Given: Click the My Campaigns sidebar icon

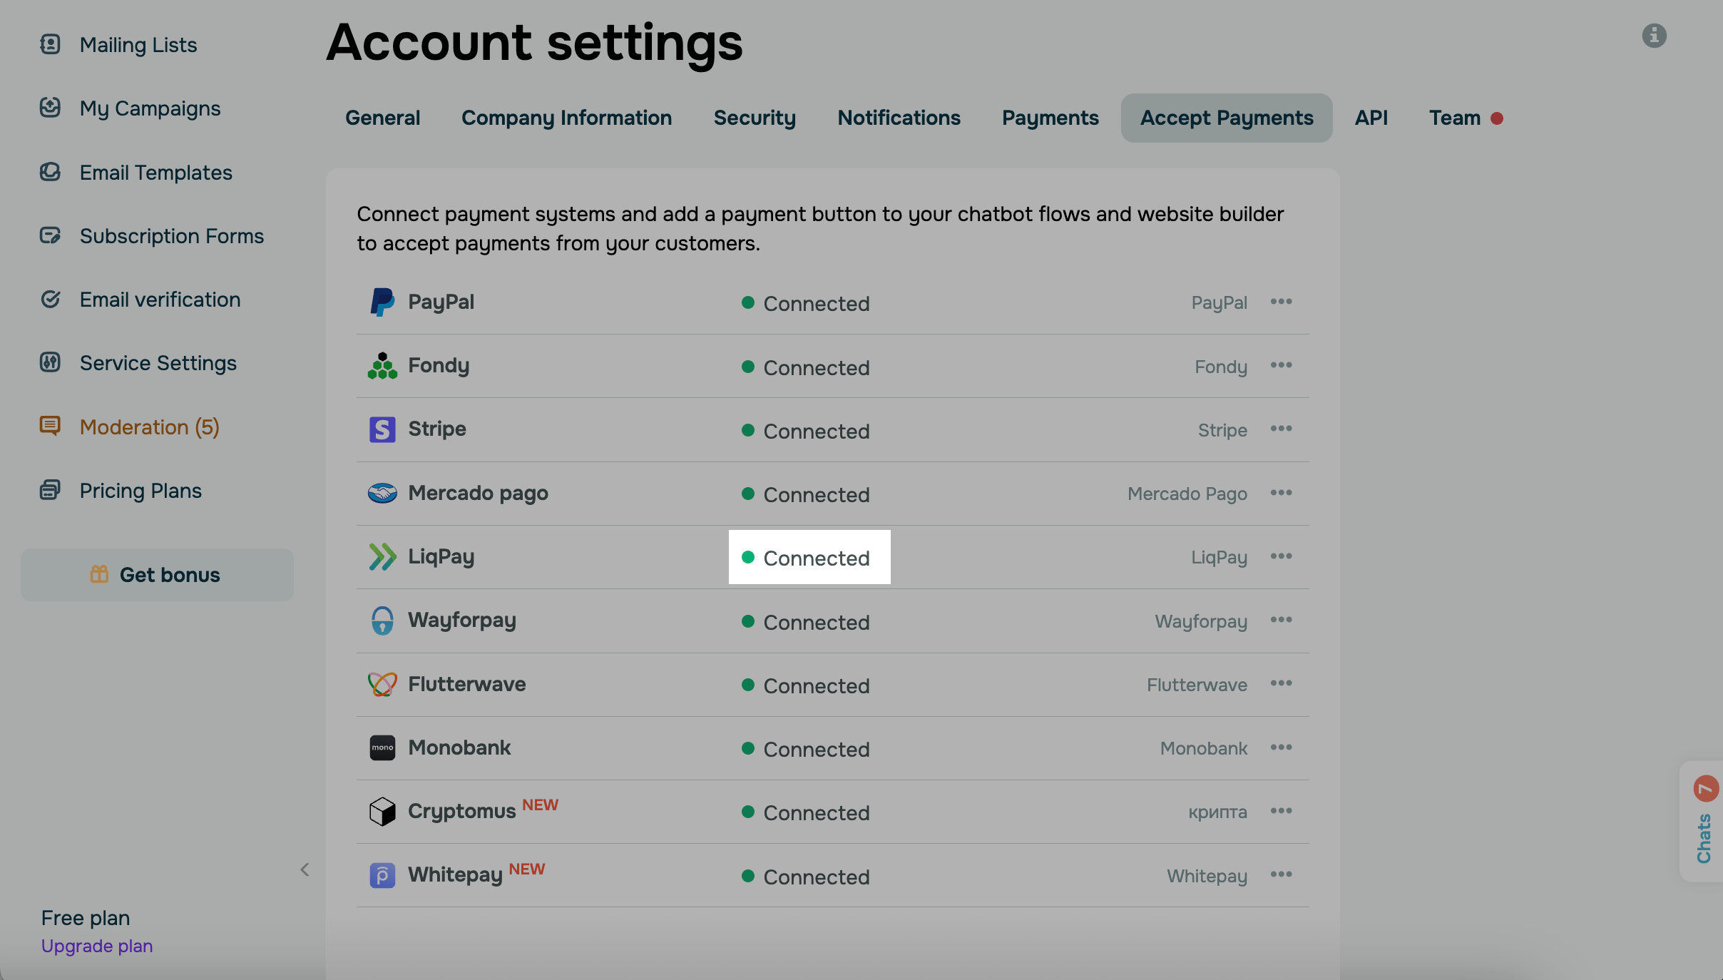Looking at the screenshot, I should tap(50, 108).
